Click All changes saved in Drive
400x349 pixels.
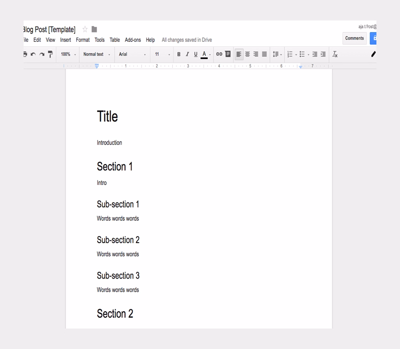[x=187, y=40]
